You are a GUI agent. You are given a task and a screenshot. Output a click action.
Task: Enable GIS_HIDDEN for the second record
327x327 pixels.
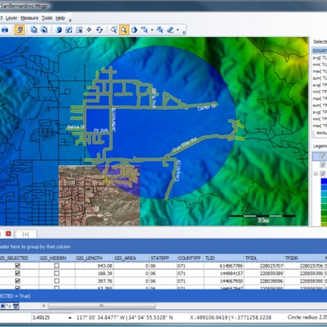click(x=57, y=274)
